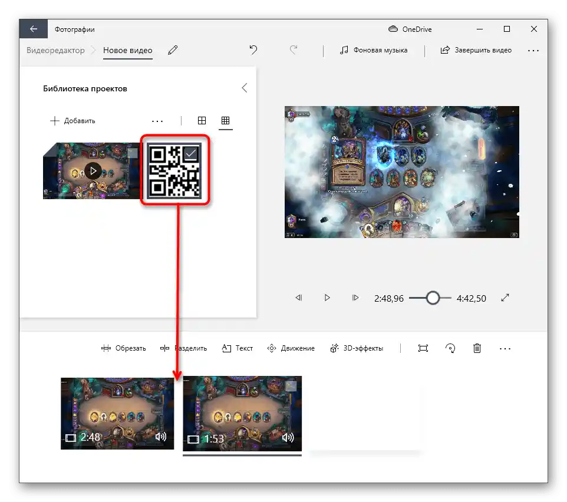Go back with the arrow button
Image resolution: width=567 pixels, height=502 pixels.
33,29
